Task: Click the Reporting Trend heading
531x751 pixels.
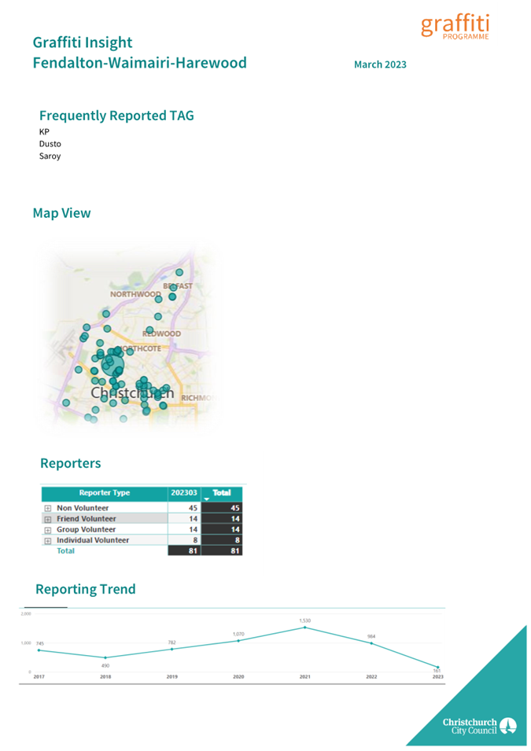Action: pyautogui.click(x=86, y=589)
